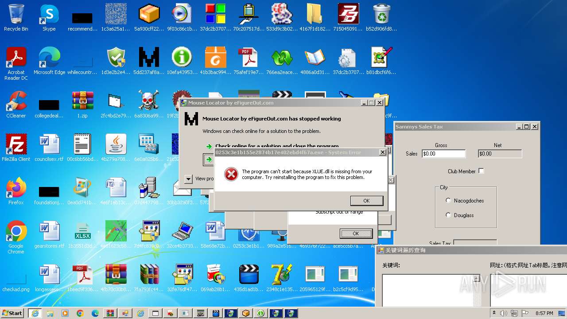Select the 766ea2eace green arrows icon
Viewport: 567px width, 319px height.
click(x=282, y=61)
